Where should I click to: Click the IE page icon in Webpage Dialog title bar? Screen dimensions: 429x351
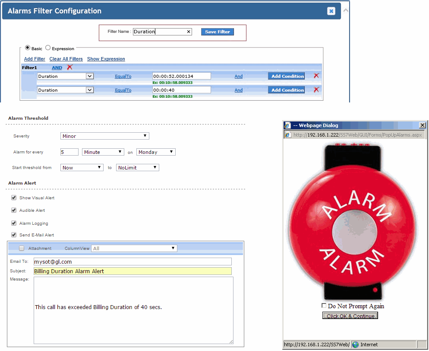pos(287,125)
